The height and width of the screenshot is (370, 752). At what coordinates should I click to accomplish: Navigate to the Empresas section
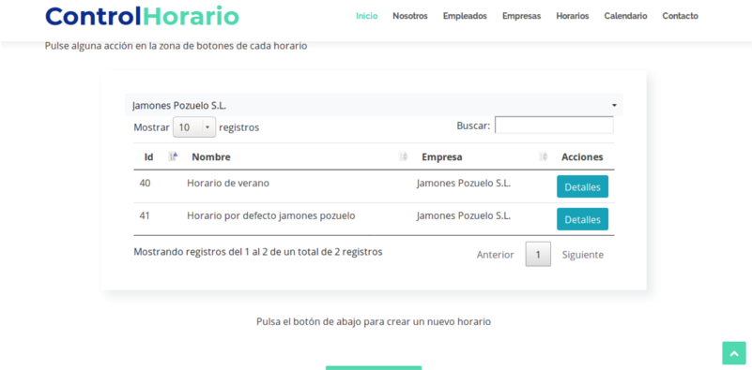(521, 16)
